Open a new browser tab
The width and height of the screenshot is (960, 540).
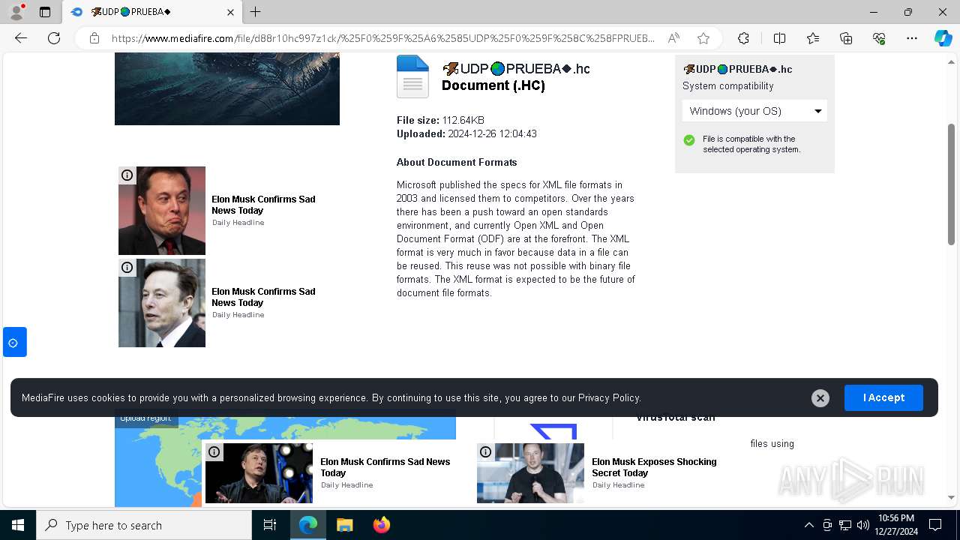click(256, 12)
